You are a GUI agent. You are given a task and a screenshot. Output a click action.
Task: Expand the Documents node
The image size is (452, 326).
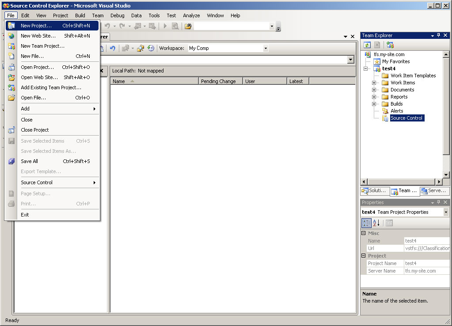(374, 90)
